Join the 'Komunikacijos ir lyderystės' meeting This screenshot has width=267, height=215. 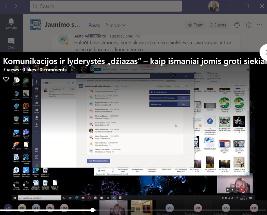183,98
